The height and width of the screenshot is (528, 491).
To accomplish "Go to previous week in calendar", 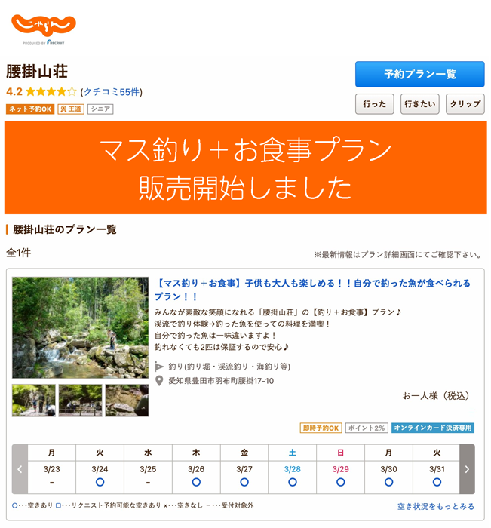I will (x=20, y=469).
